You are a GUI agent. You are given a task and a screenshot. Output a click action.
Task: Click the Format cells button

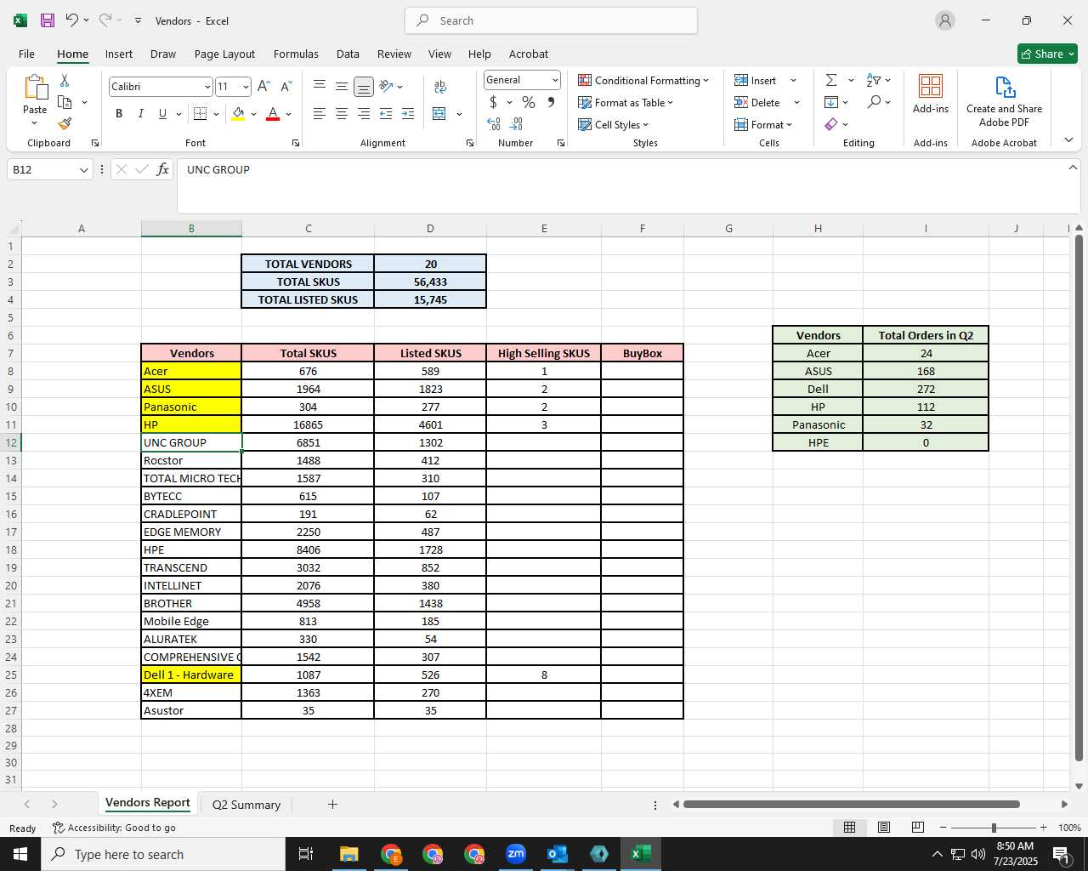(x=763, y=124)
